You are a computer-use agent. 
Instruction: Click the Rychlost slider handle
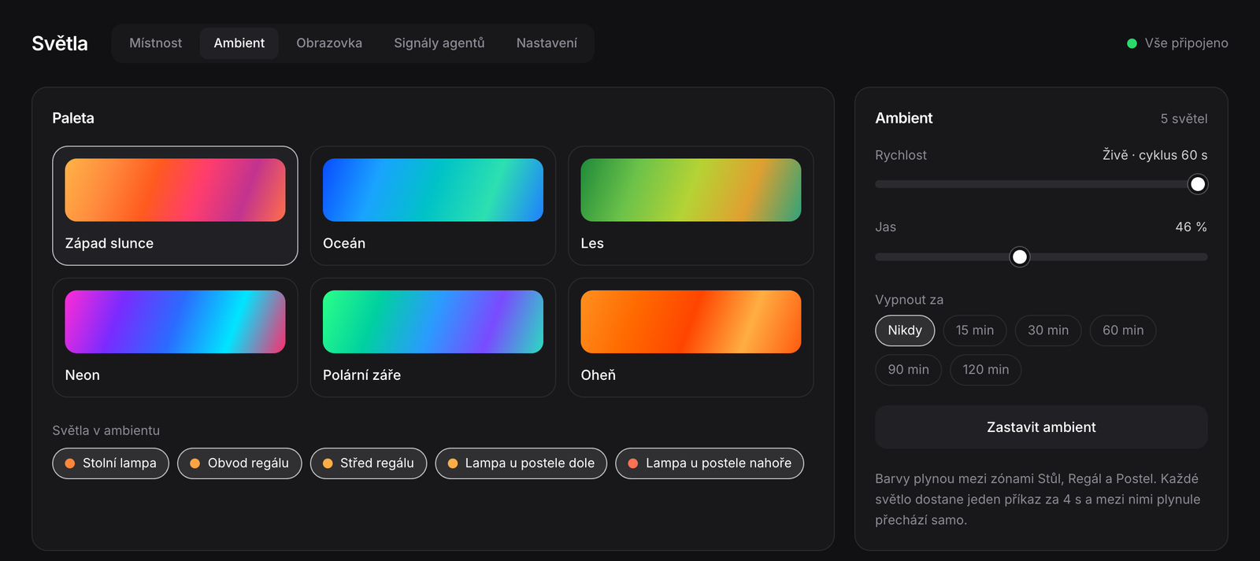[1198, 184]
